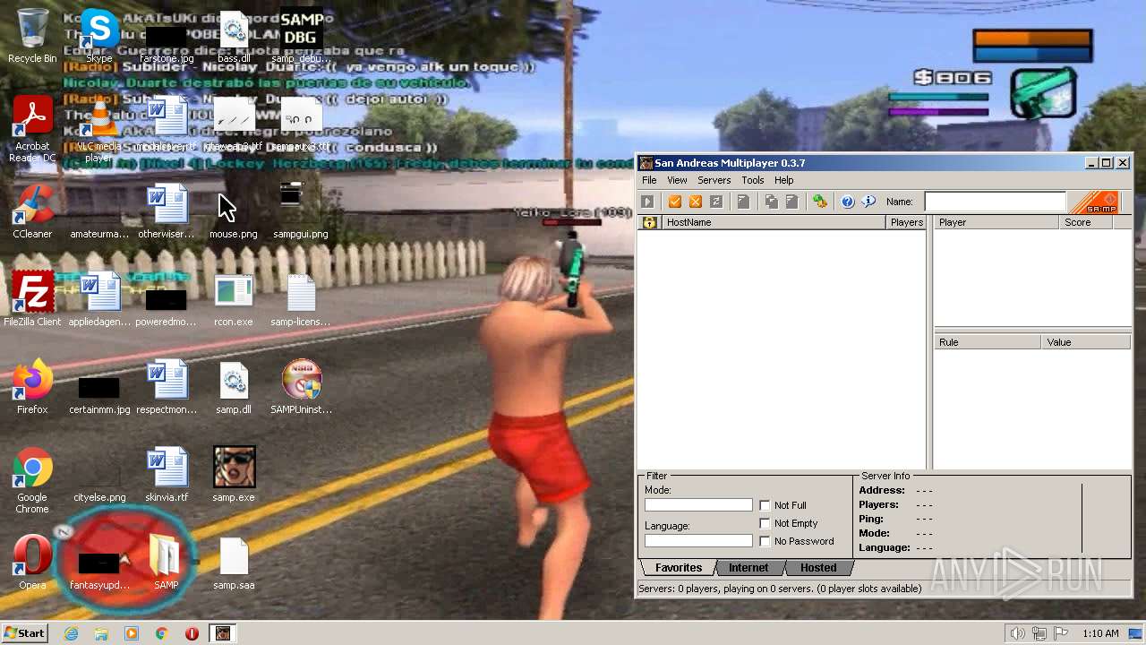The image size is (1146, 645).
Task: Select VLC media player shortcut
Action: [x=98, y=129]
